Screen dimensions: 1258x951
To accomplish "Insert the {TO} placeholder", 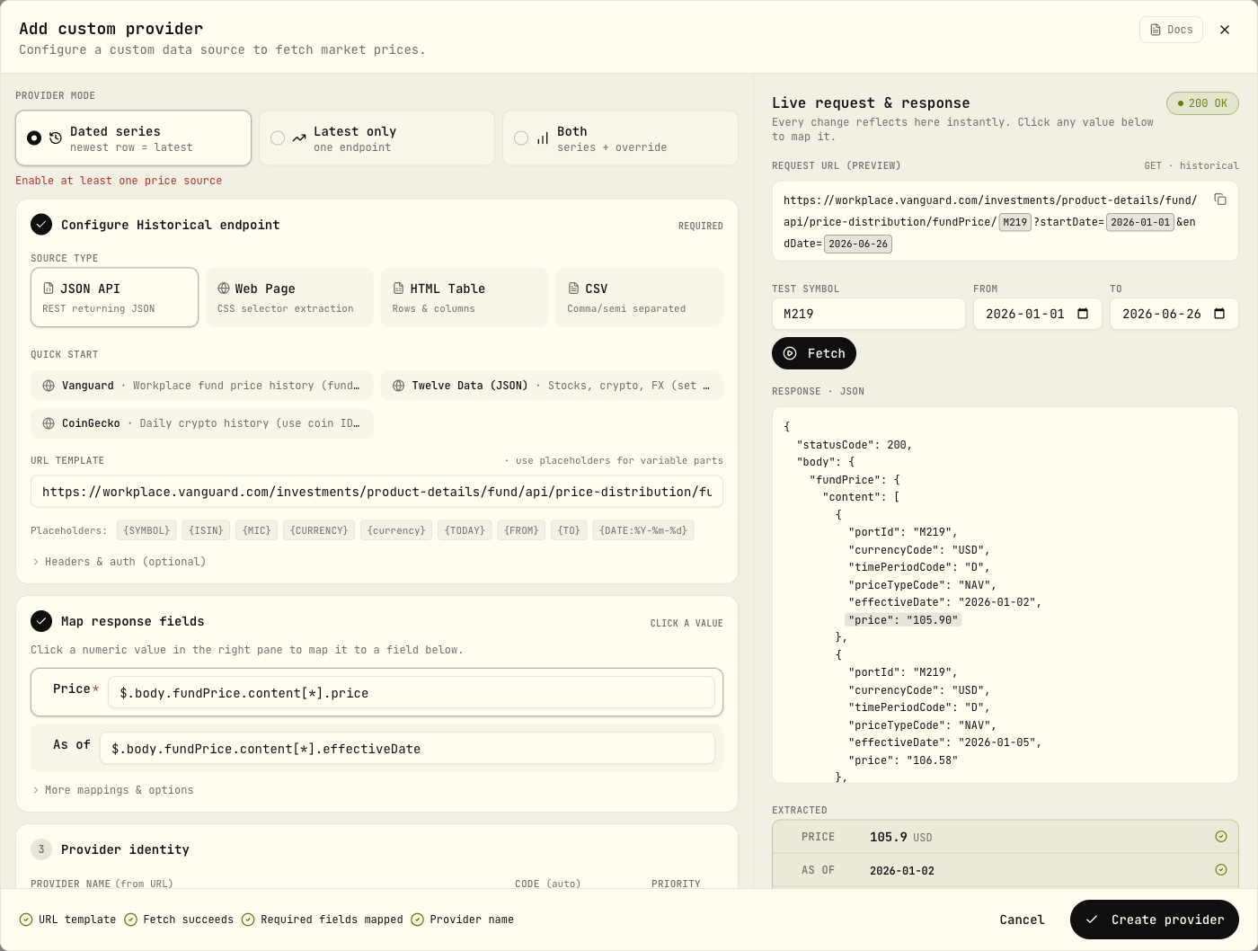I will [569, 530].
